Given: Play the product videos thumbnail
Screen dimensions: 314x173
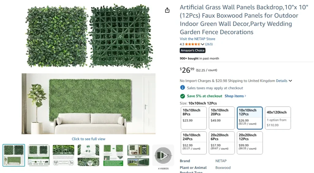Looking at the screenshot, I should tap(163, 155).
